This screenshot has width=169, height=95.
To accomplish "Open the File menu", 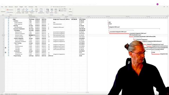I will [x=2, y=7].
